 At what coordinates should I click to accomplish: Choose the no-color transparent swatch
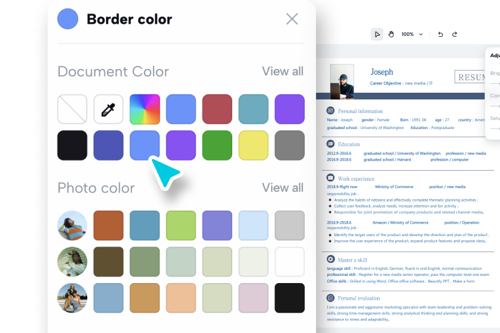point(72,109)
